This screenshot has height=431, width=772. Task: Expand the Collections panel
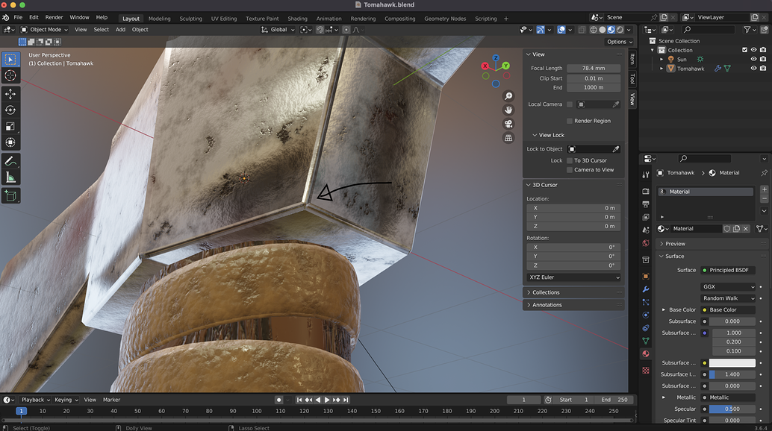(x=546, y=292)
